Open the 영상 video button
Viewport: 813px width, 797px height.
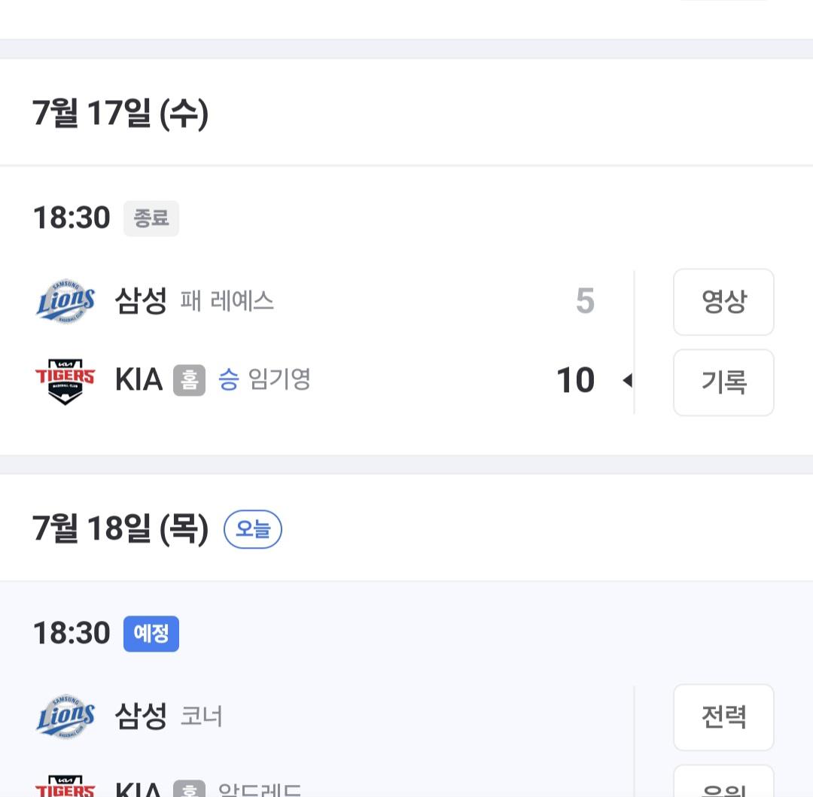click(x=723, y=302)
